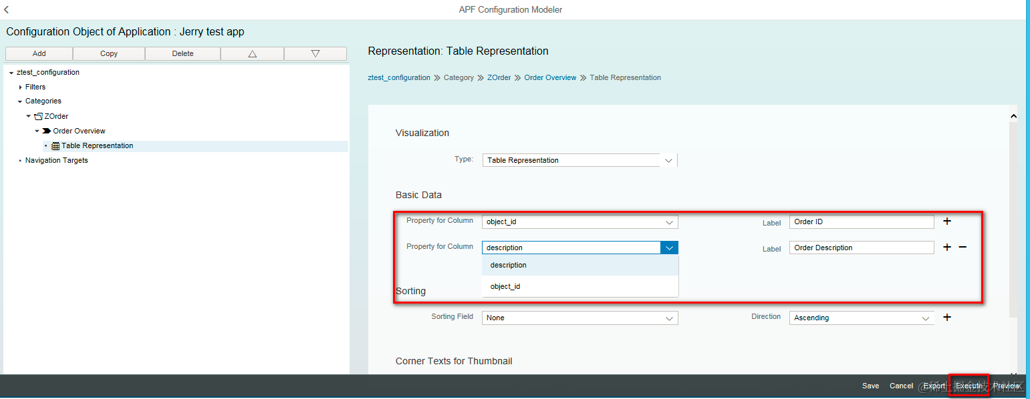Screen dimensions: 1030x399
Task: Open the Sorting Field dropdown
Action: click(x=669, y=318)
